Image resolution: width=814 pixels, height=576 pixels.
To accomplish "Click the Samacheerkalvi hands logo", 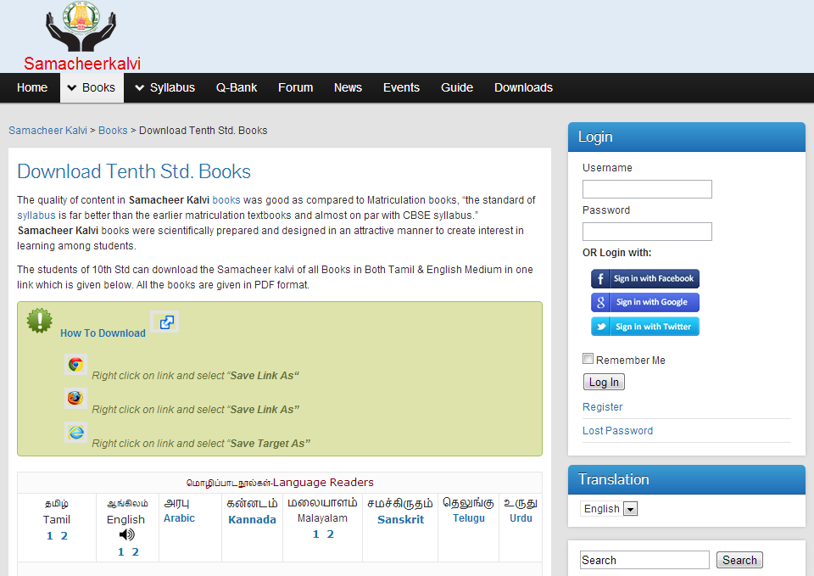I will [x=81, y=26].
